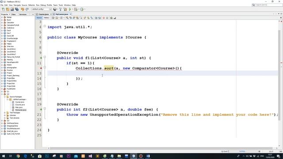
Task: Switch to the Services panel tab
Action: tap(23, 14)
